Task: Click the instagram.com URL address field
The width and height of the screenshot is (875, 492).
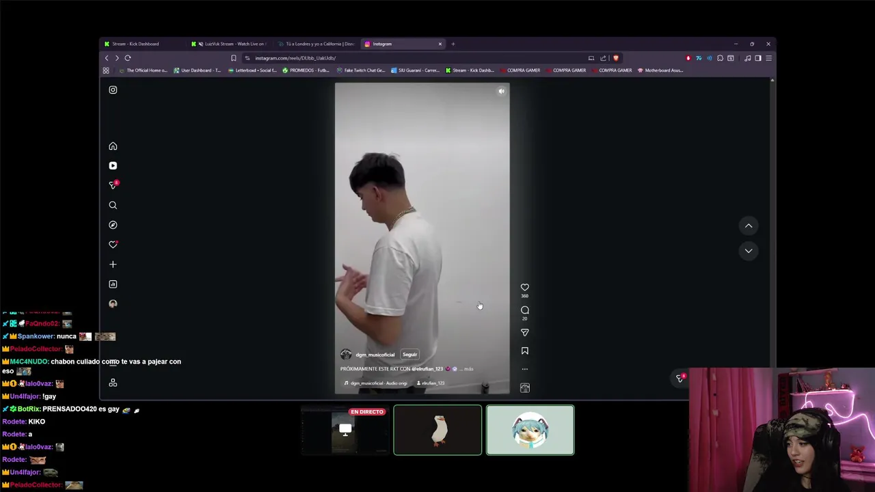Action: point(417,58)
